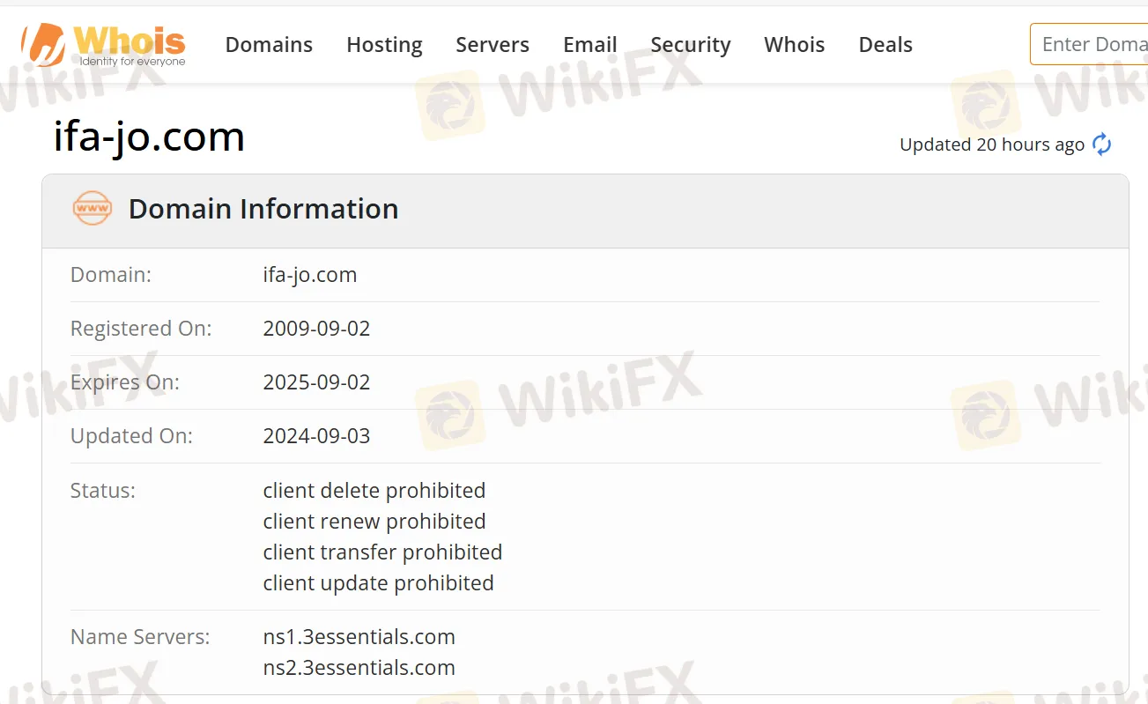The width and height of the screenshot is (1148, 704).
Task: Click the Registered On label
Action: 141,329
